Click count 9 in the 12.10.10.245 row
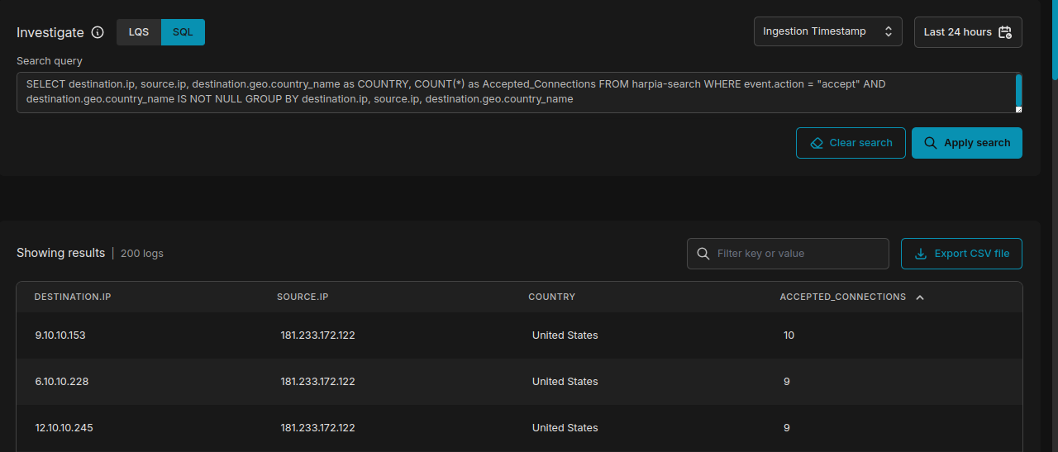Viewport: 1058px width, 452px height. (x=787, y=428)
